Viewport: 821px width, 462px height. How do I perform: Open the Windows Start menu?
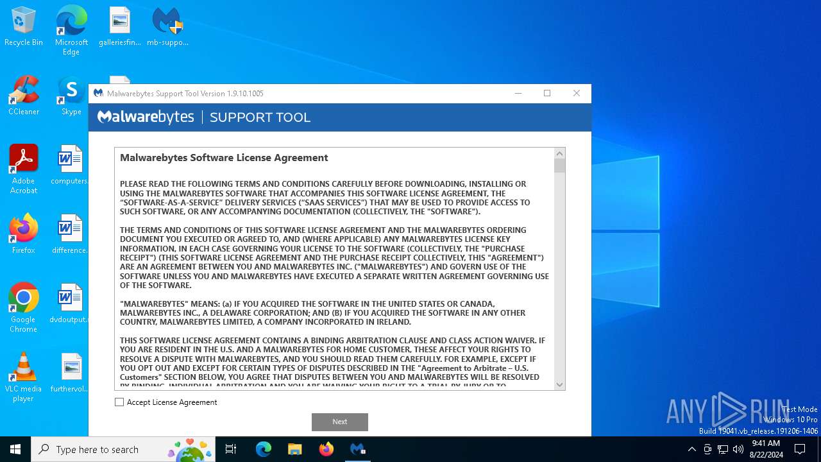[x=15, y=449]
